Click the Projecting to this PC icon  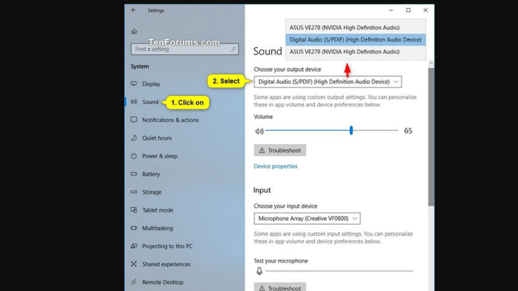tap(134, 246)
